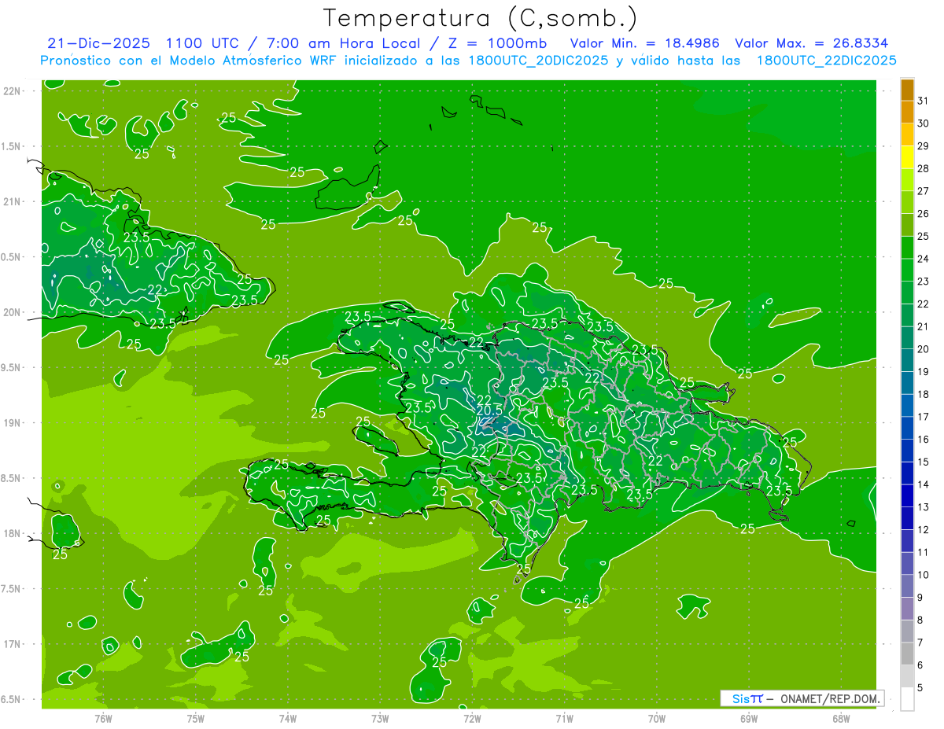Viewport: 944px width, 729px height.
Task: Click the '21N' latitude axis label
Action: click(11, 201)
